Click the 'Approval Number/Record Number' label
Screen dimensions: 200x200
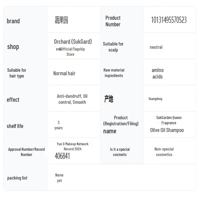(x=26, y=152)
